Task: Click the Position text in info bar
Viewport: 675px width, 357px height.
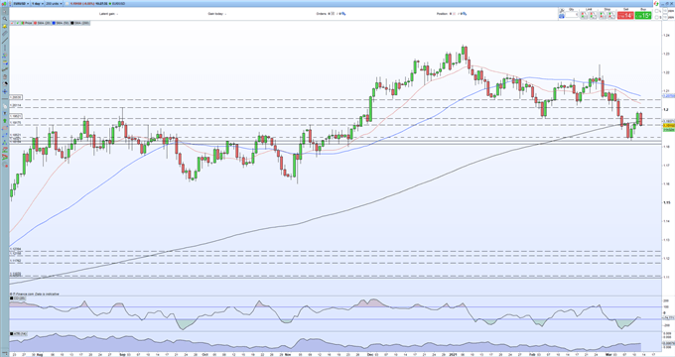Action: click(443, 14)
